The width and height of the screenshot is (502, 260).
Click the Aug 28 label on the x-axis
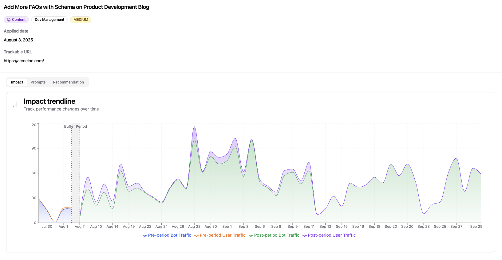(x=194, y=227)
